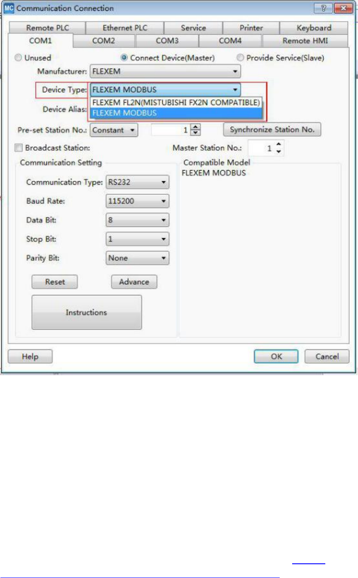The width and height of the screenshot is (358, 578).
Task: Open the Data Bit dropdown
Action: click(x=137, y=220)
